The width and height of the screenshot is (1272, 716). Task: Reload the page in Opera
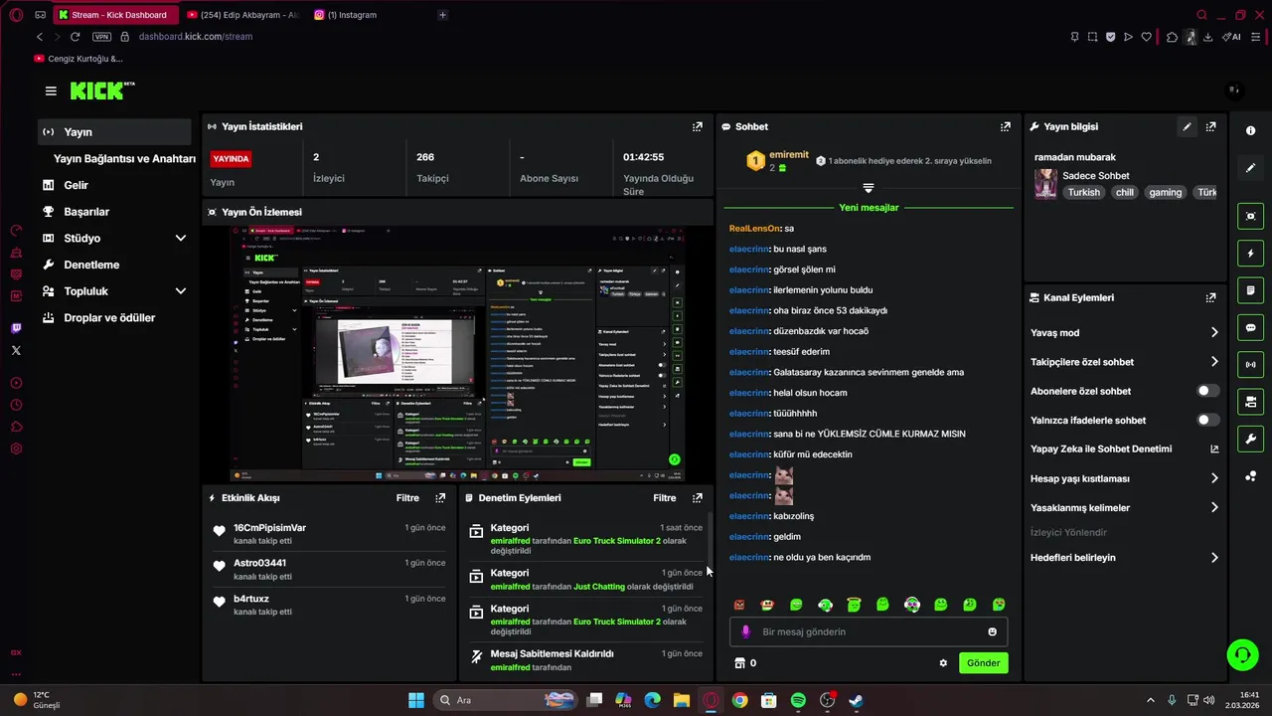point(75,37)
